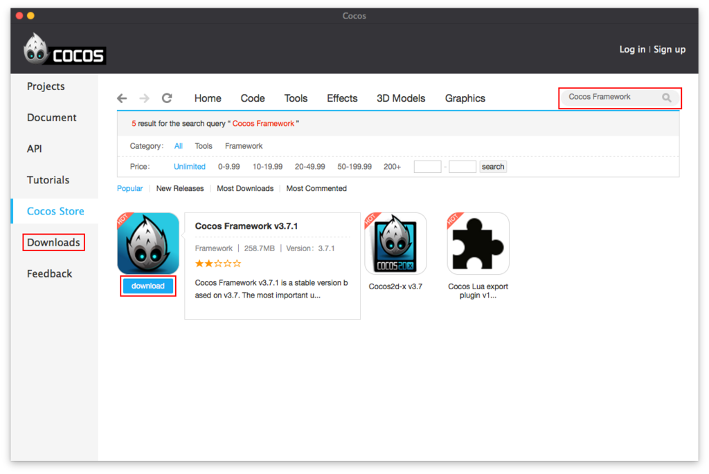Open the Cocos Lua export plugin icon

478,243
